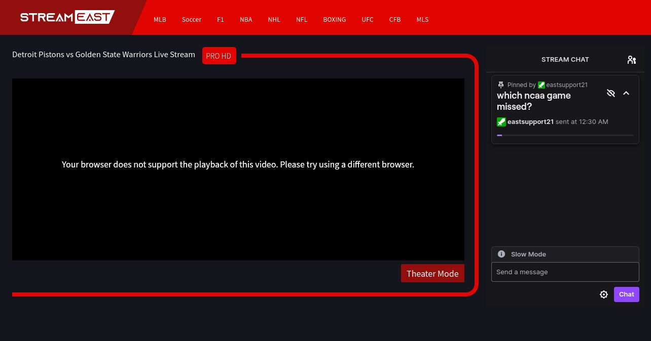Open the BOXING category
Viewport: 651px width, 341px height.
point(335,20)
